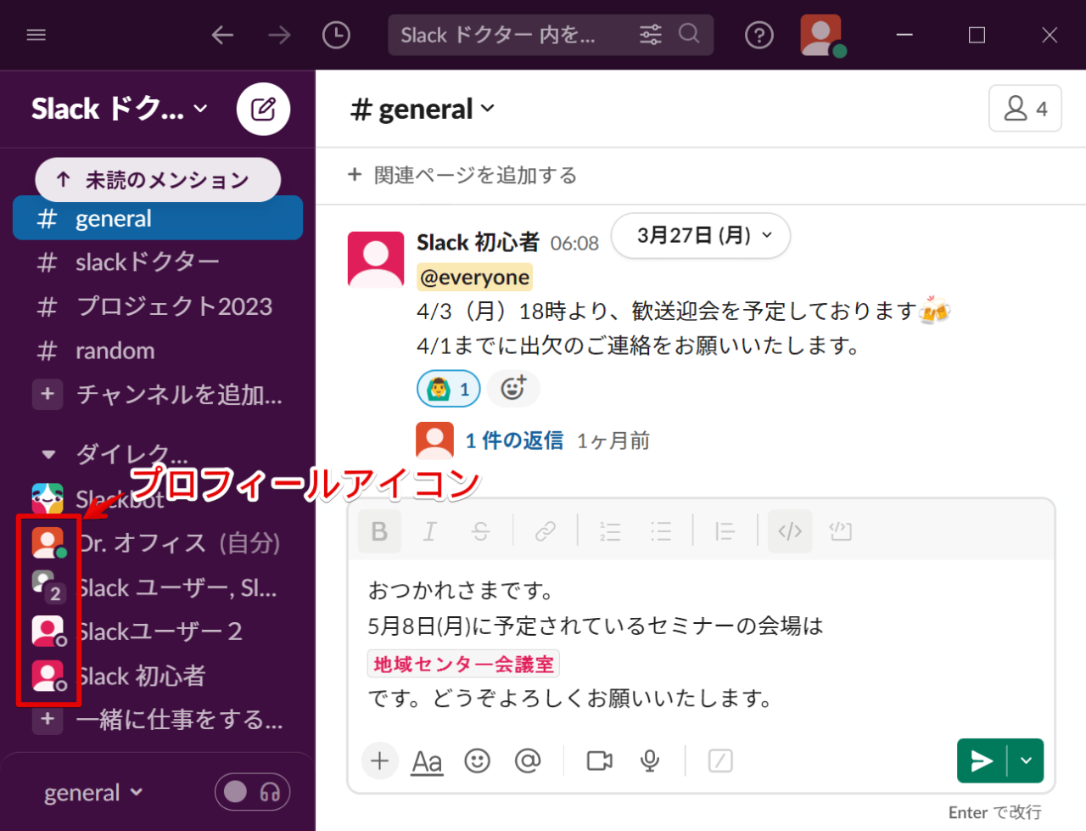Open user profile avatar in title bar
The width and height of the screenshot is (1086, 831).
tap(821, 36)
